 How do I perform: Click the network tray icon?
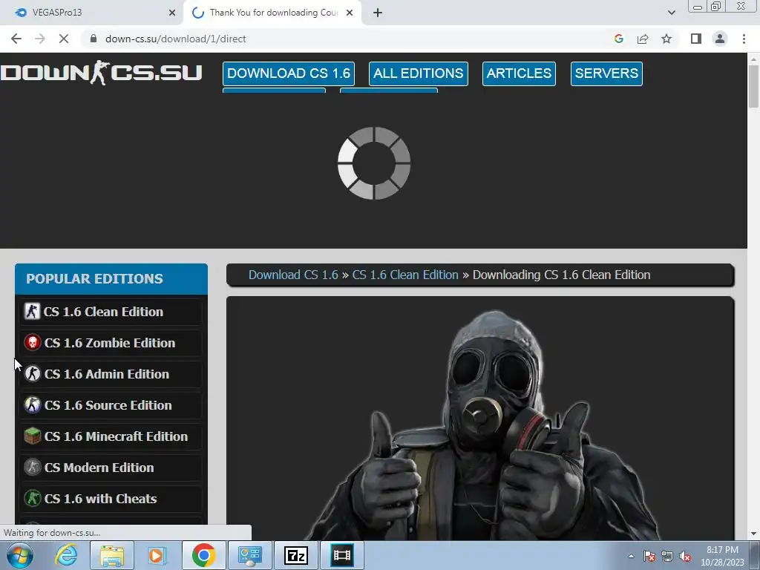coord(667,557)
